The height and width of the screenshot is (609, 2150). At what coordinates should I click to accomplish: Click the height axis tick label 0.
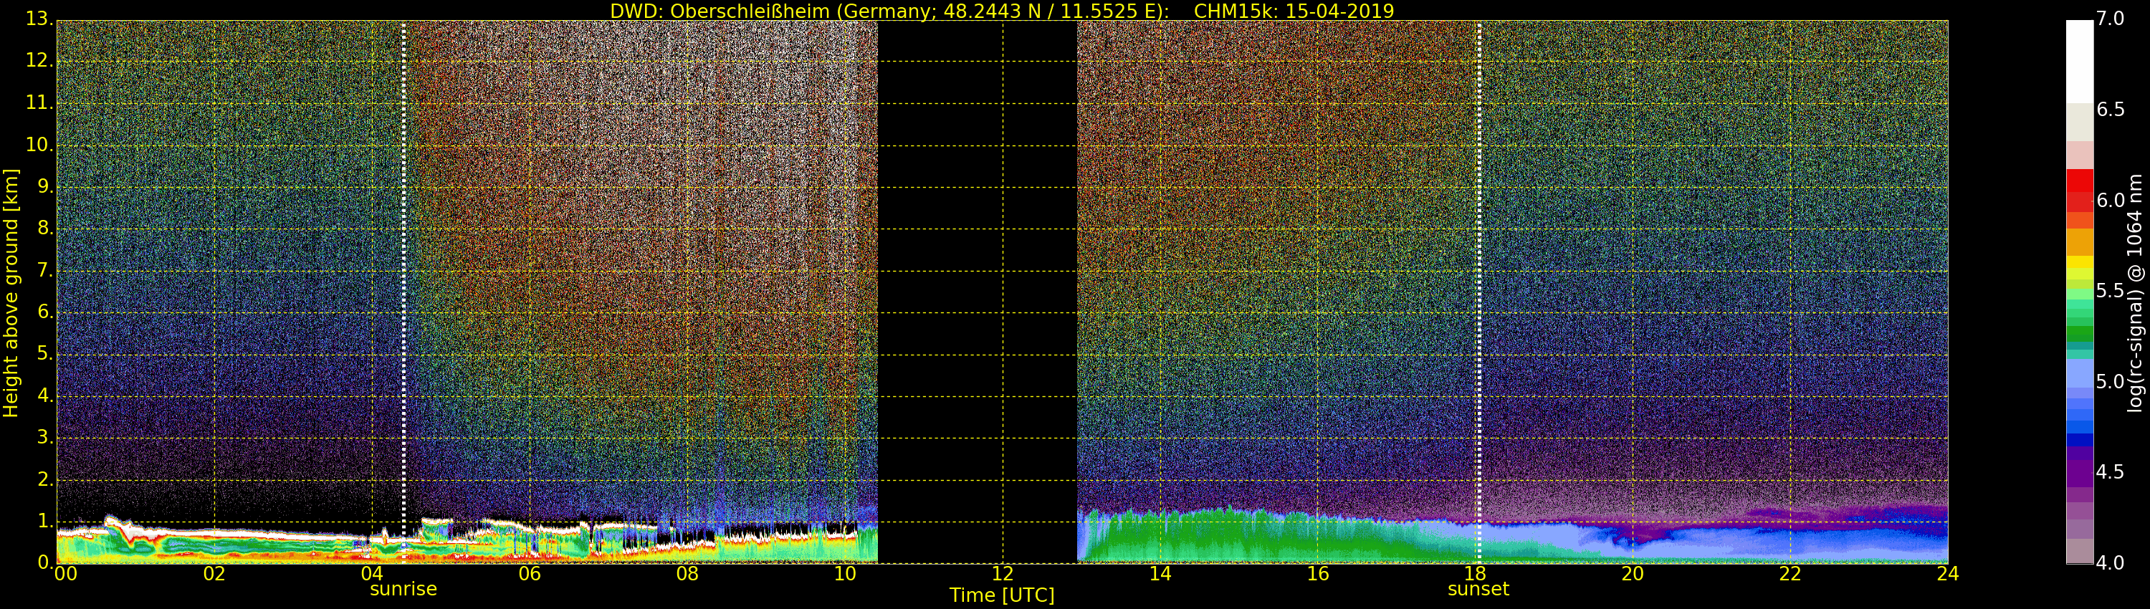44,562
